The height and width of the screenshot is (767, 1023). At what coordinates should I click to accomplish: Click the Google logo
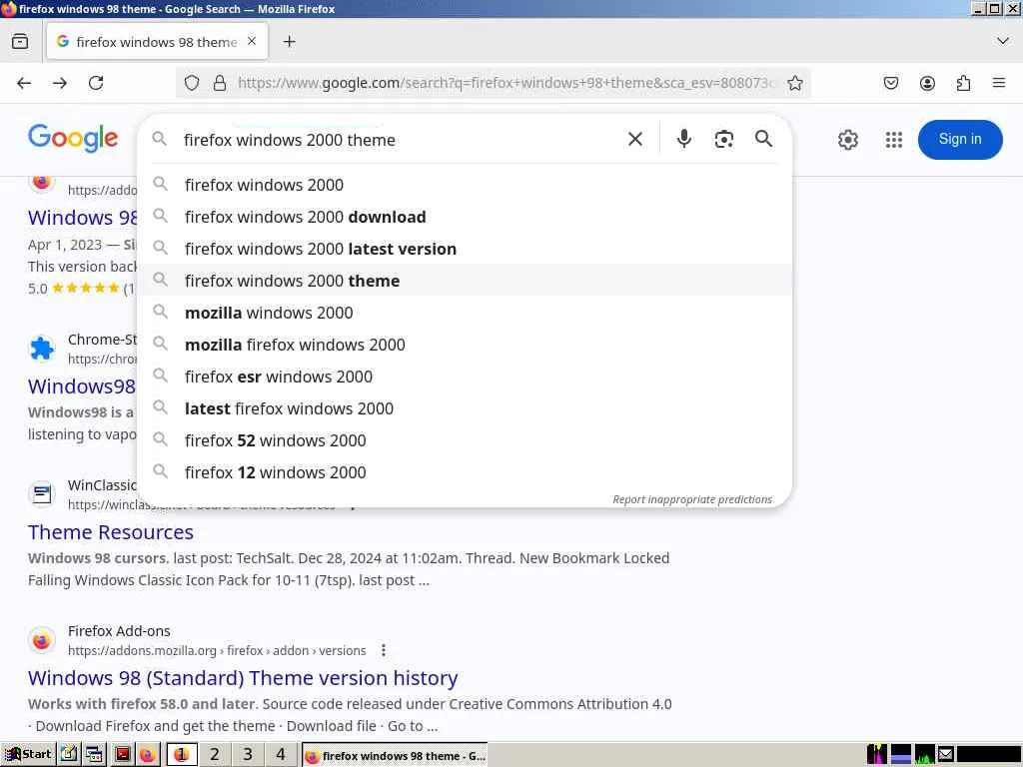[x=73, y=138]
